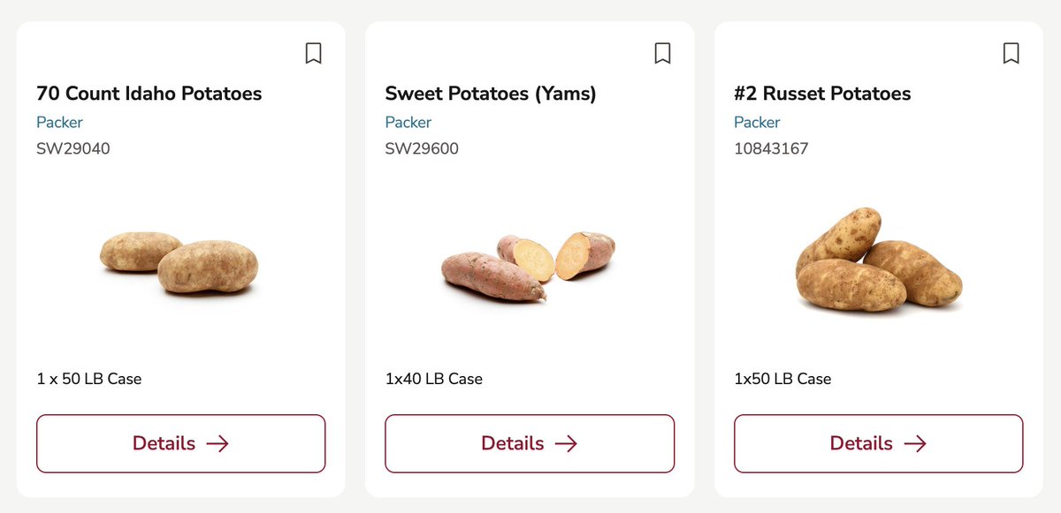This screenshot has height=513, width=1061.
Task: Select the #2 Russet Potatoes title
Action: 822,94
